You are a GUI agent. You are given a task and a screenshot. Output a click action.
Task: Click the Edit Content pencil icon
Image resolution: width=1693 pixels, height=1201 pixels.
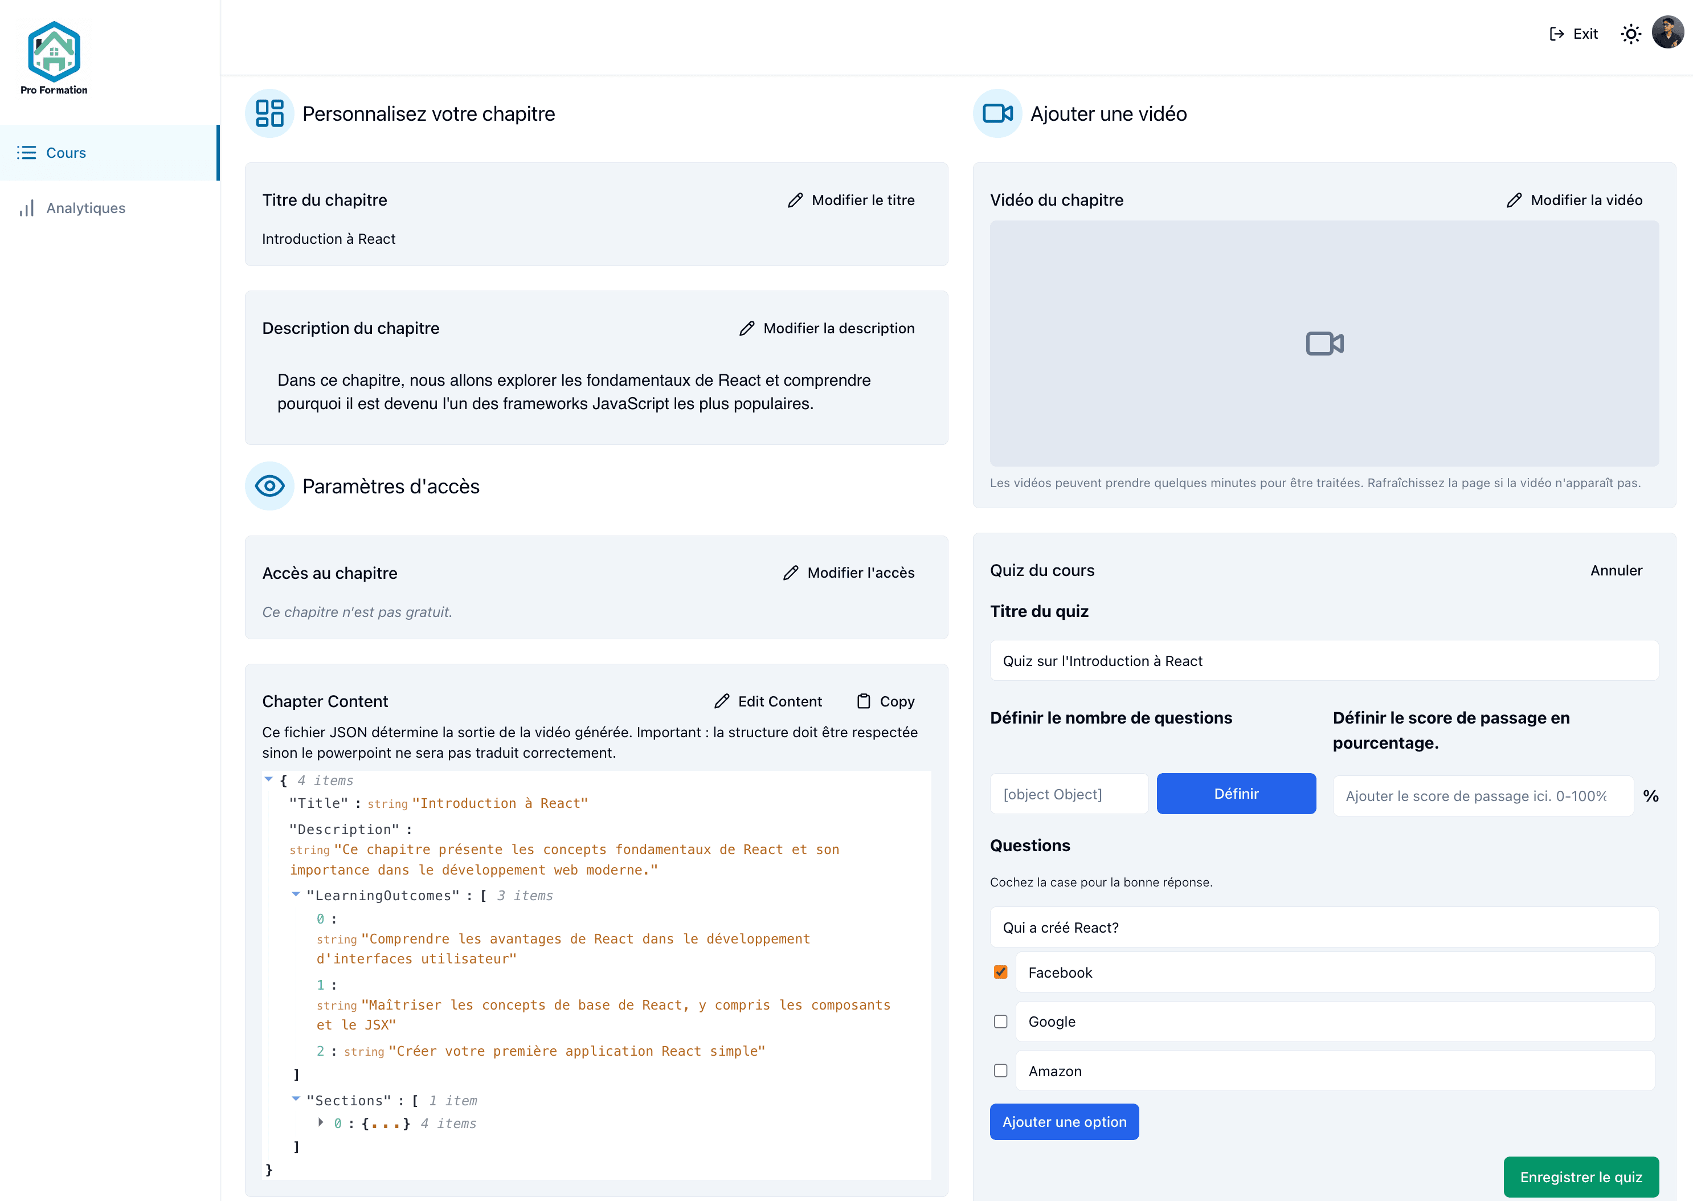[722, 701]
